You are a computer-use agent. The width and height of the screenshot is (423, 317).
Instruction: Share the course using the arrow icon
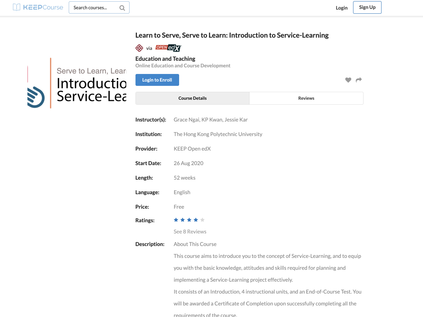[x=359, y=80]
